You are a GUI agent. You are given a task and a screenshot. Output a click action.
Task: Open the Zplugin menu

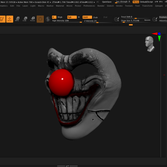tap(159, 6)
